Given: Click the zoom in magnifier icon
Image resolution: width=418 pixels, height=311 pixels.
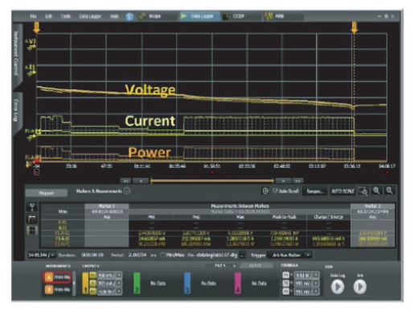Looking at the screenshot, I should 376,190.
